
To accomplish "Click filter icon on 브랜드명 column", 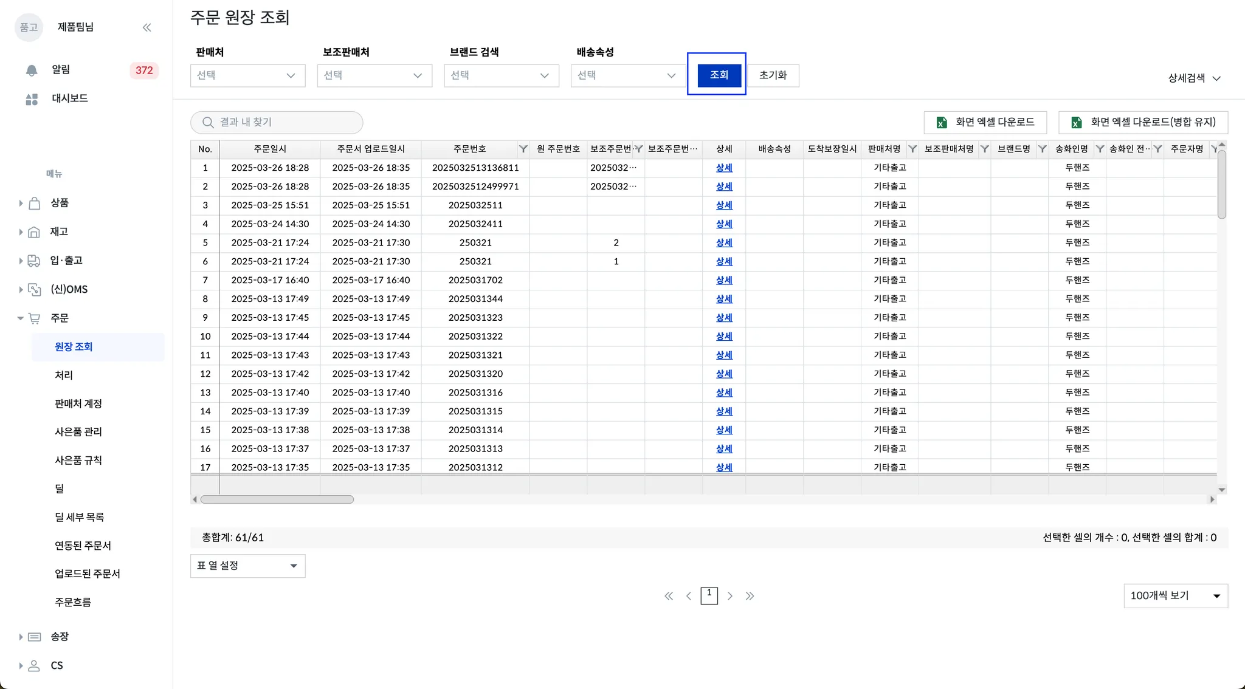I will tap(1042, 149).
